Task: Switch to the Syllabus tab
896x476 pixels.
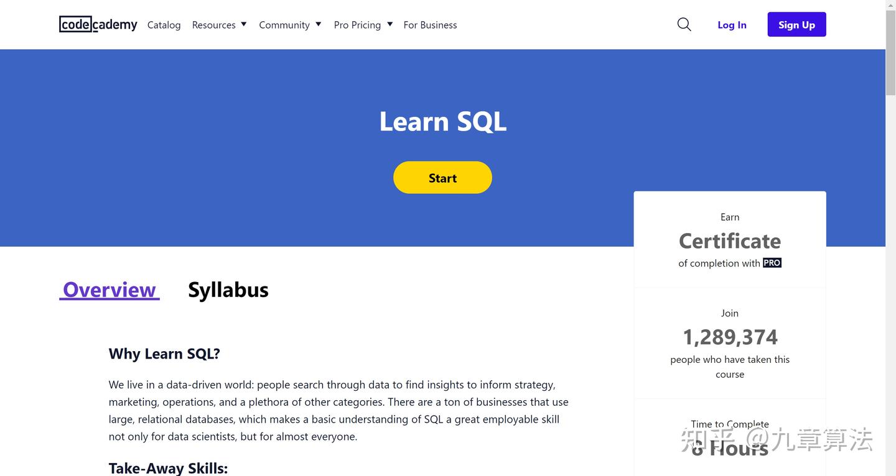Action: [x=228, y=290]
